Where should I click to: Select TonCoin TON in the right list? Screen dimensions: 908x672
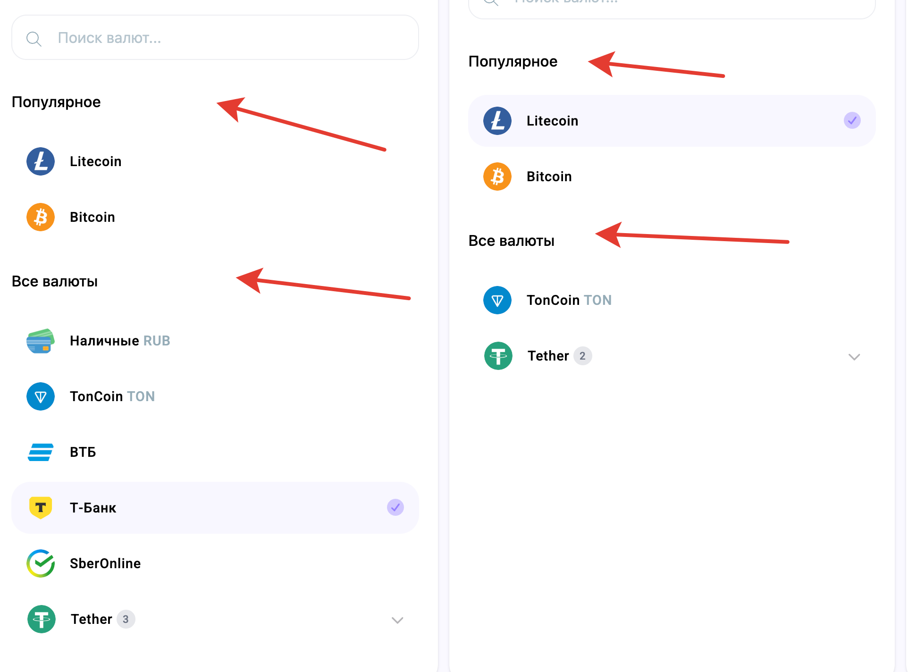tap(569, 300)
